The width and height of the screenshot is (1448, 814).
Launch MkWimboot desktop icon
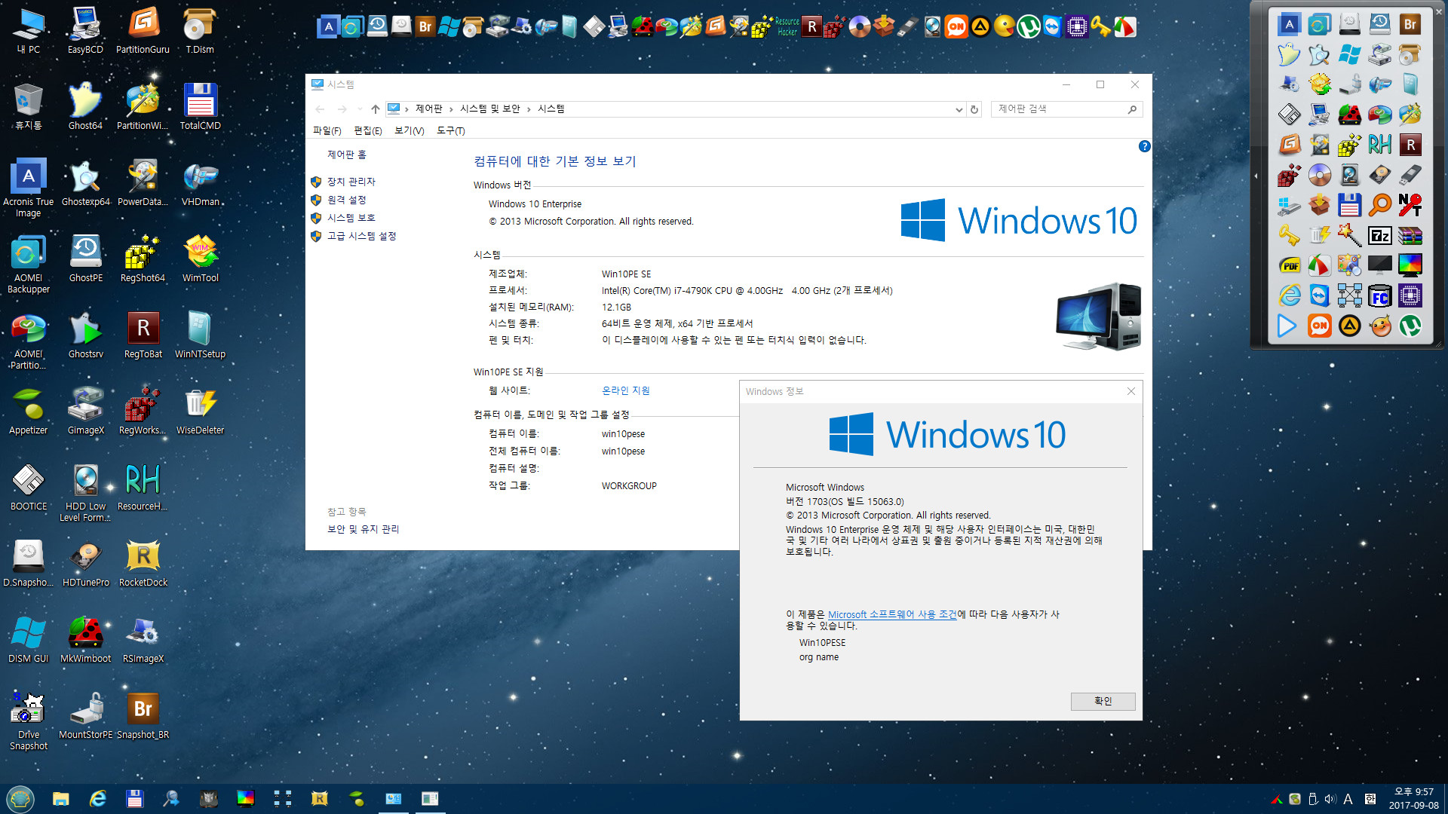[85, 639]
